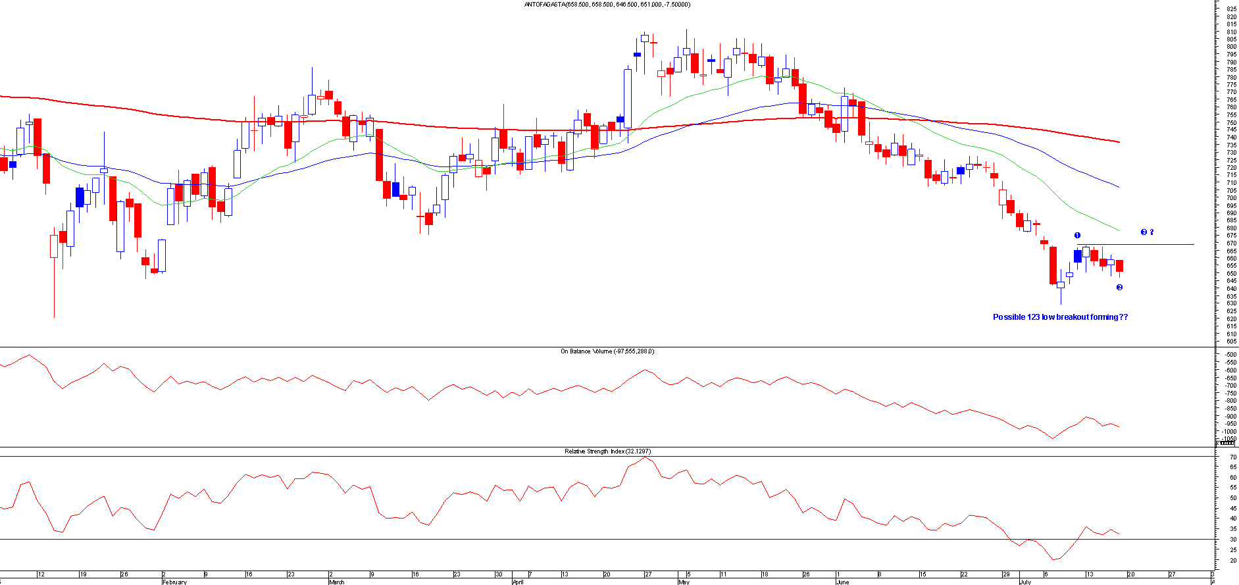
Task: Click the July label on date axis
Action: (x=1025, y=582)
